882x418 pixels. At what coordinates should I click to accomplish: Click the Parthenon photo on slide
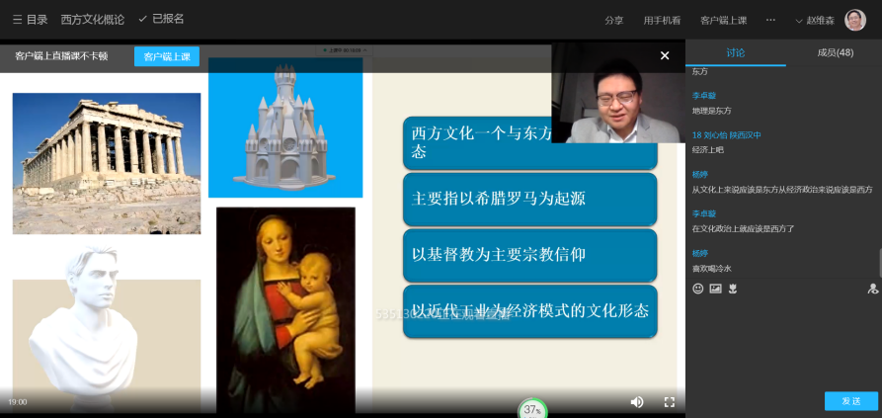pyautogui.click(x=107, y=163)
